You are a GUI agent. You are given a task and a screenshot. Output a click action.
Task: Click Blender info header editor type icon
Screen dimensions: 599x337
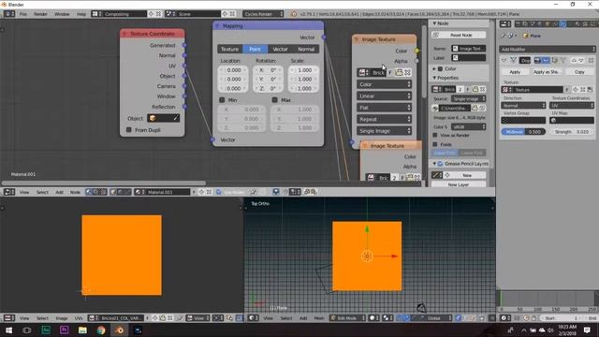[9, 14]
